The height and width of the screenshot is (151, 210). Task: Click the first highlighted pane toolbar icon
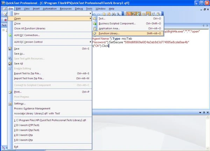(x=128, y=14)
